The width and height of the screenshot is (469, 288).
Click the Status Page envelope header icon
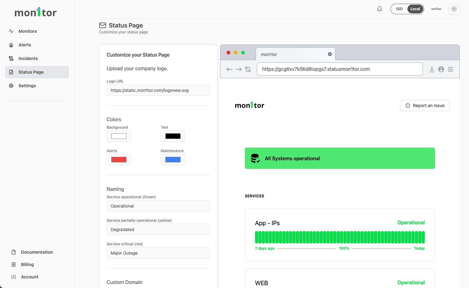pos(103,25)
